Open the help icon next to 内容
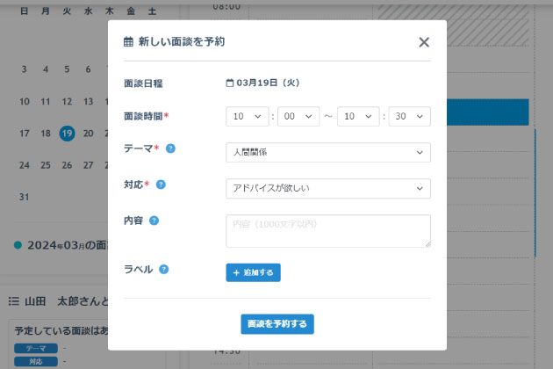Image resolution: width=553 pixels, height=369 pixels. click(154, 221)
